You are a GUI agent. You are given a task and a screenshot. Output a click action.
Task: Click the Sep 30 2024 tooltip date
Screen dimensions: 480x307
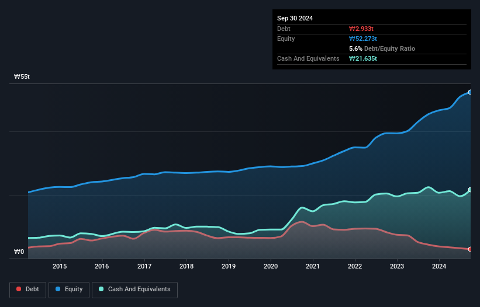[295, 18]
